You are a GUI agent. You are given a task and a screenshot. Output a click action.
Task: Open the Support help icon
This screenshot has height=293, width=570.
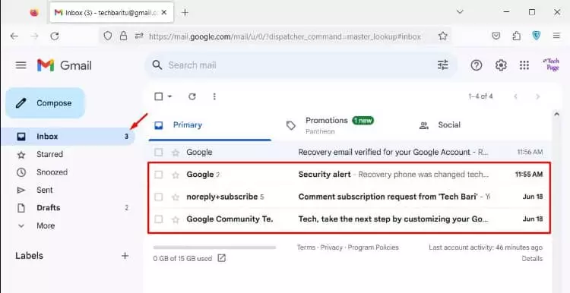[477, 65]
